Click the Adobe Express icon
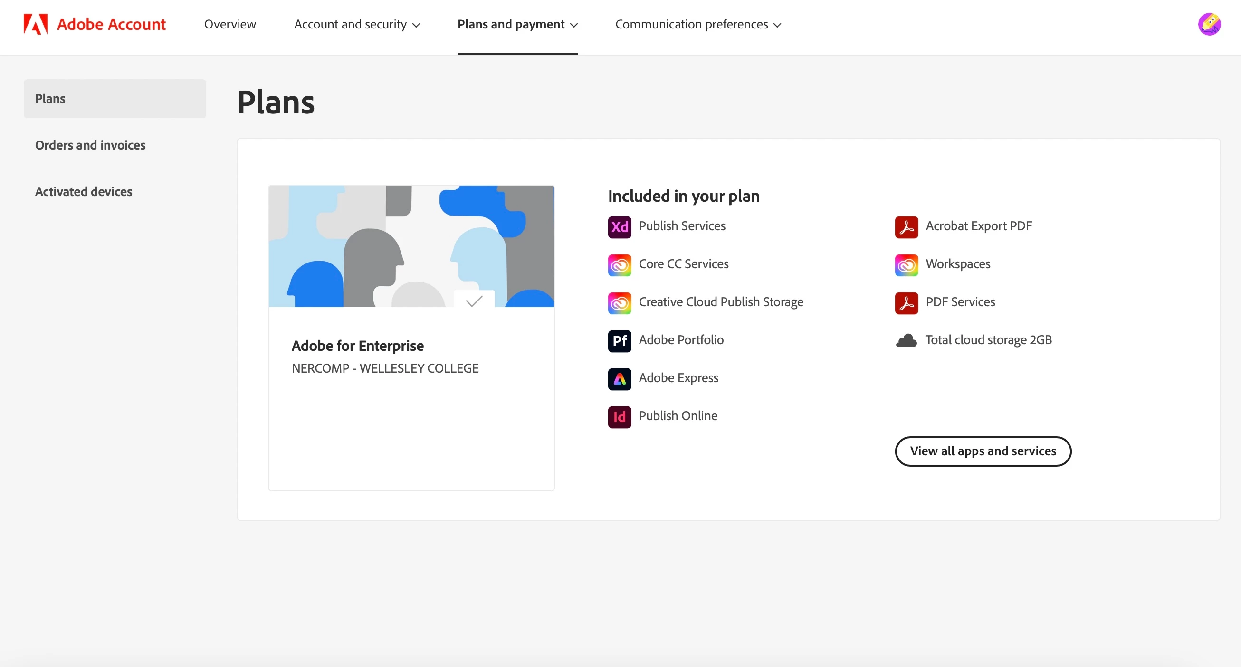This screenshot has height=667, width=1241. click(x=619, y=379)
